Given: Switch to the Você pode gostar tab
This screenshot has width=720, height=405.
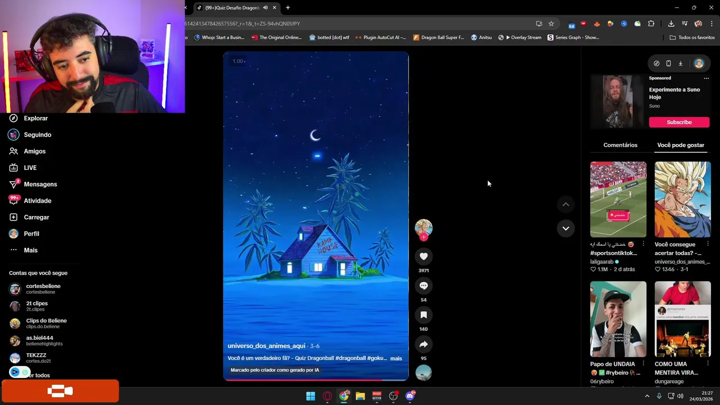Looking at the screenshot, I should [681, 145].
